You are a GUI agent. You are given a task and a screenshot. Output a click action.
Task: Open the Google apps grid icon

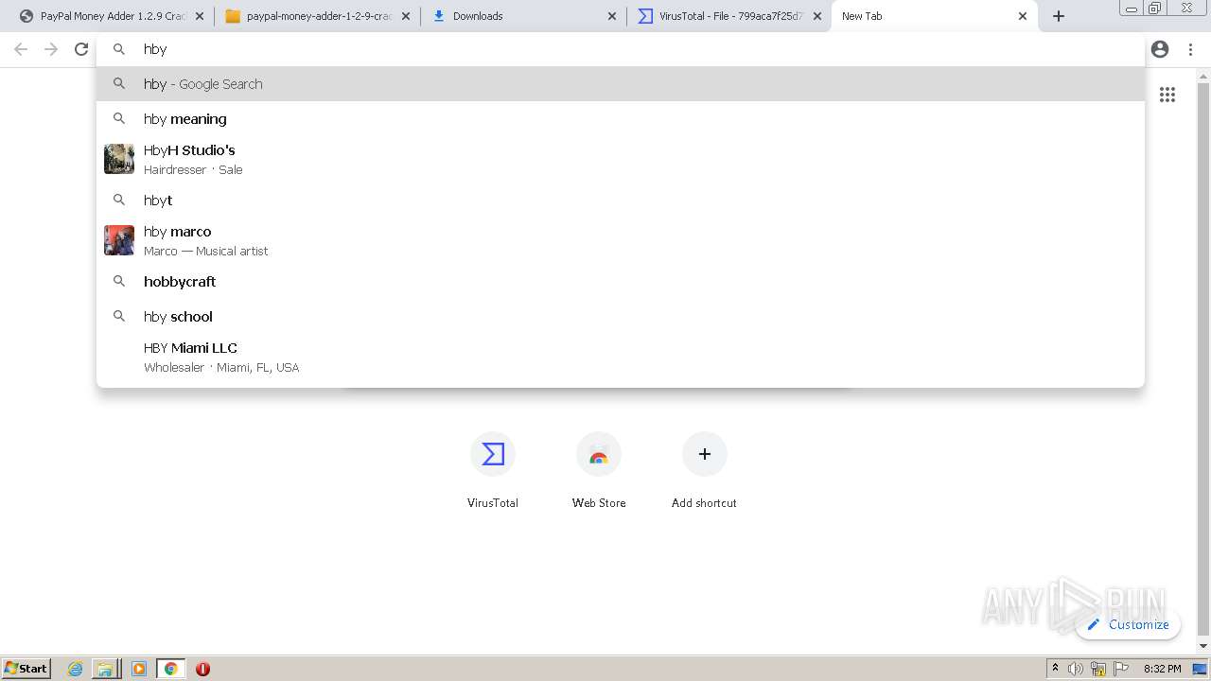click(x=1167, y=95)
